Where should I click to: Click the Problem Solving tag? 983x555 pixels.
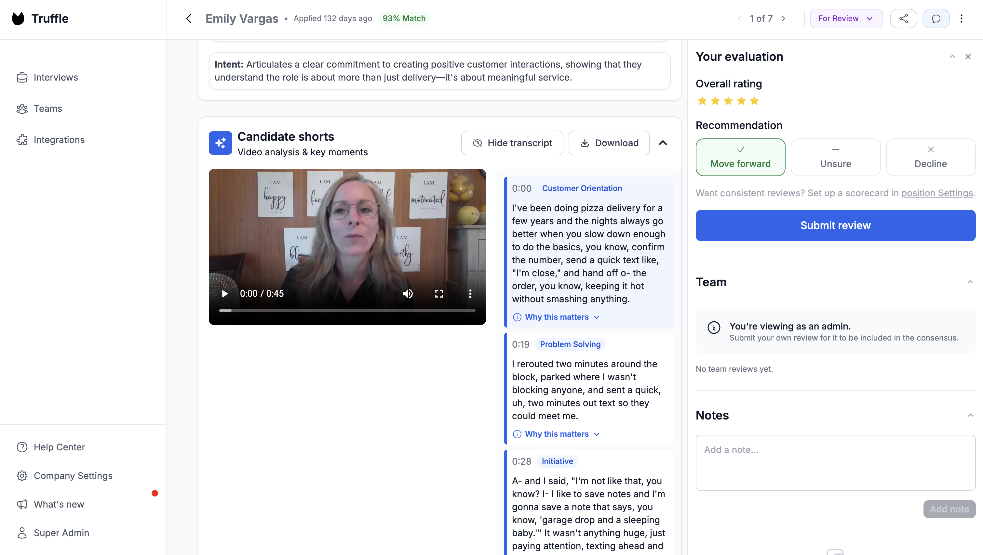coord(570,344)
